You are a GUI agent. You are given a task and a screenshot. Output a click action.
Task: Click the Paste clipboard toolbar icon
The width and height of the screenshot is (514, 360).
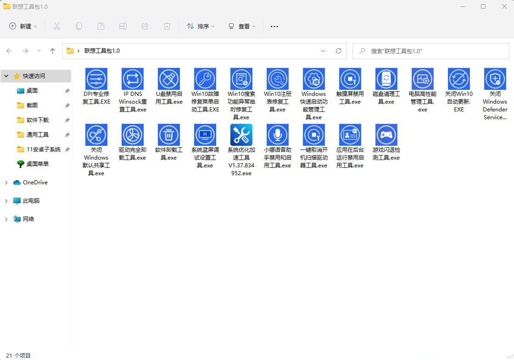coord(101,26)
